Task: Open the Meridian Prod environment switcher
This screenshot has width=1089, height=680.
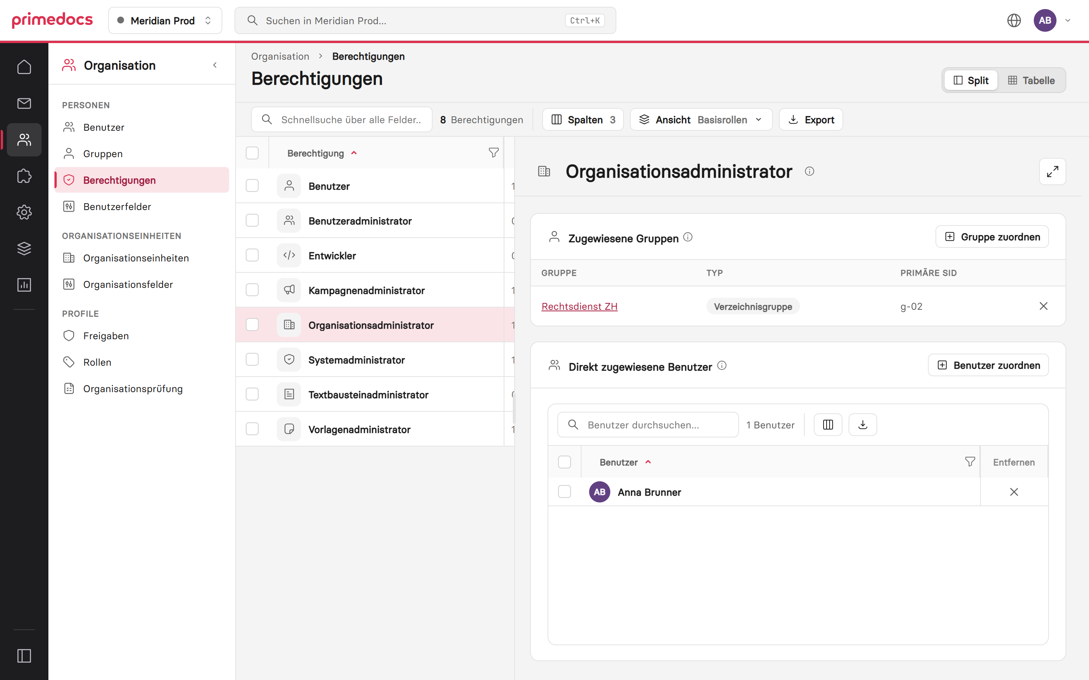Action: (165, 20)
